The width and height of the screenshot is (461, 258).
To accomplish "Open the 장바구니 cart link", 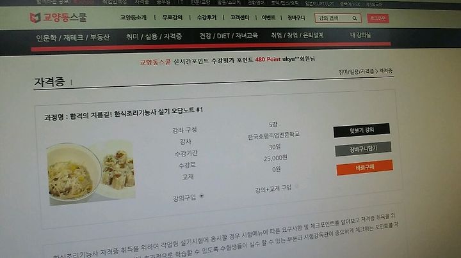I will [296, 18].
